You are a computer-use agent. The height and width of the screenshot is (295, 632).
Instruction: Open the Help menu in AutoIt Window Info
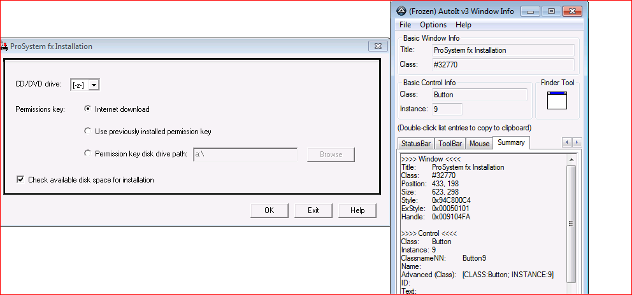[463, 25]
